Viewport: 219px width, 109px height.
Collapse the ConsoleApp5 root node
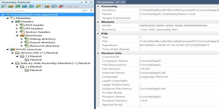coord(3,15)
